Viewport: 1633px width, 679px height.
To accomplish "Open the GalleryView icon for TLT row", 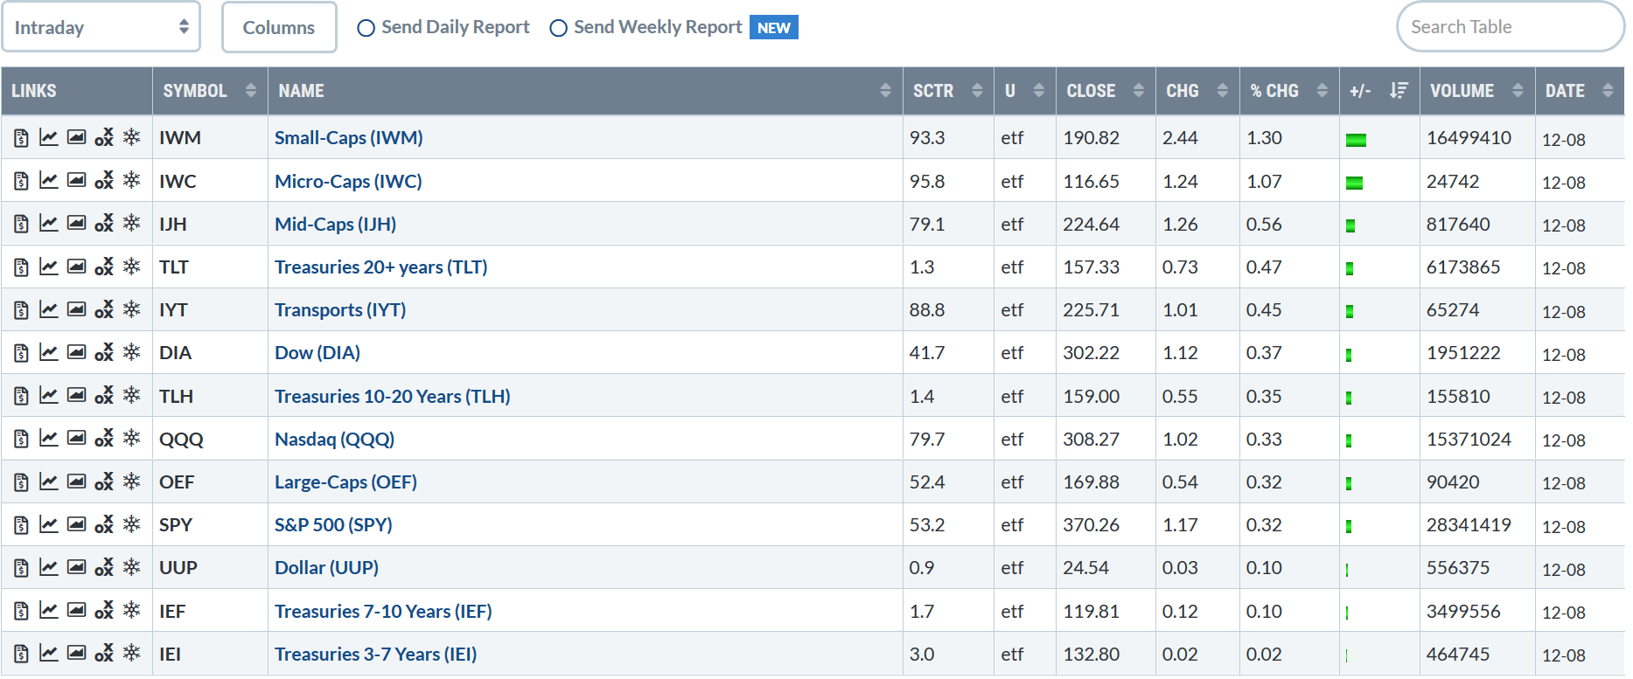I will (77, 267).
